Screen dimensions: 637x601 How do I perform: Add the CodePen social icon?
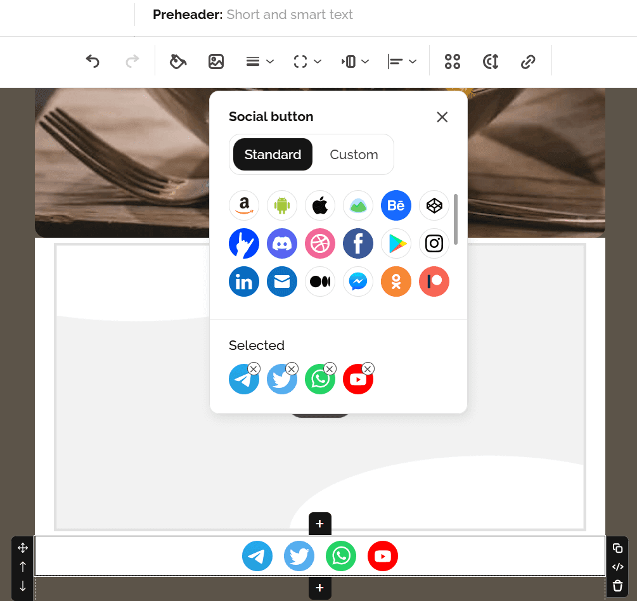point(434,205)
